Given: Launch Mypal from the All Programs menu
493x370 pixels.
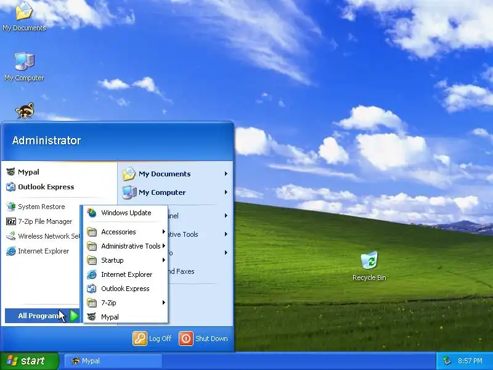Looking at the screenshot, I should pyautogui.click(x=126, y=317).
